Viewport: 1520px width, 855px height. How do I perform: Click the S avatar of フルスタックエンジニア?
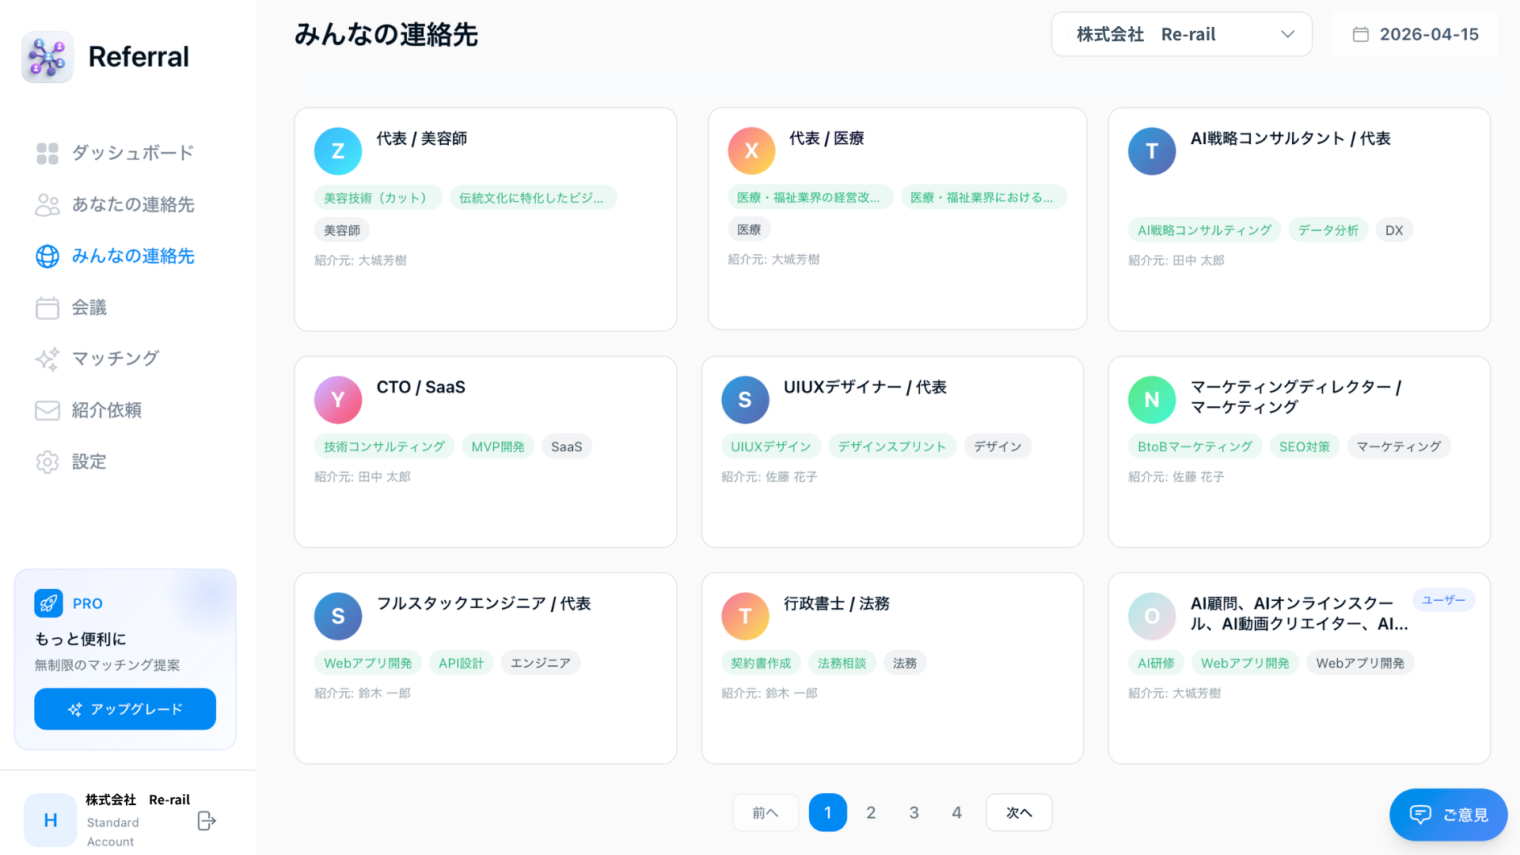point(338,616)
